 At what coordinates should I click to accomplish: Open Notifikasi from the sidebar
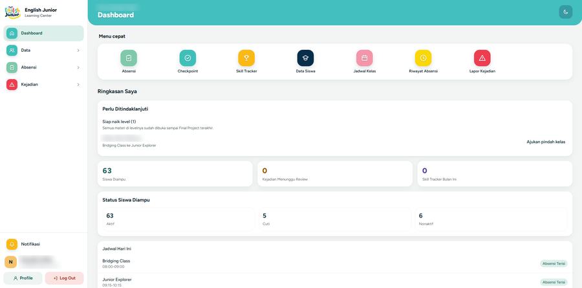point(43,244)
